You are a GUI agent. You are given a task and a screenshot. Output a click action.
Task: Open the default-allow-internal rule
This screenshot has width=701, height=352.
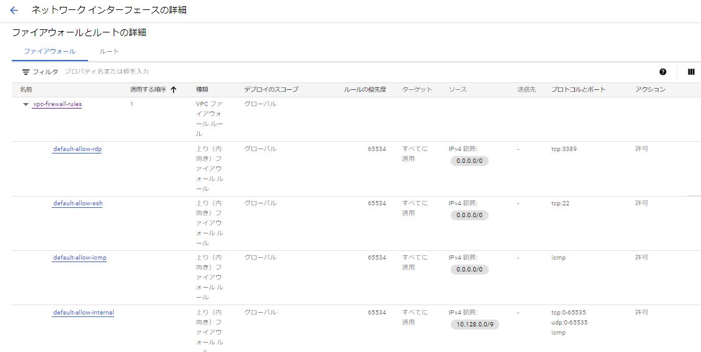tap(83, 313)
